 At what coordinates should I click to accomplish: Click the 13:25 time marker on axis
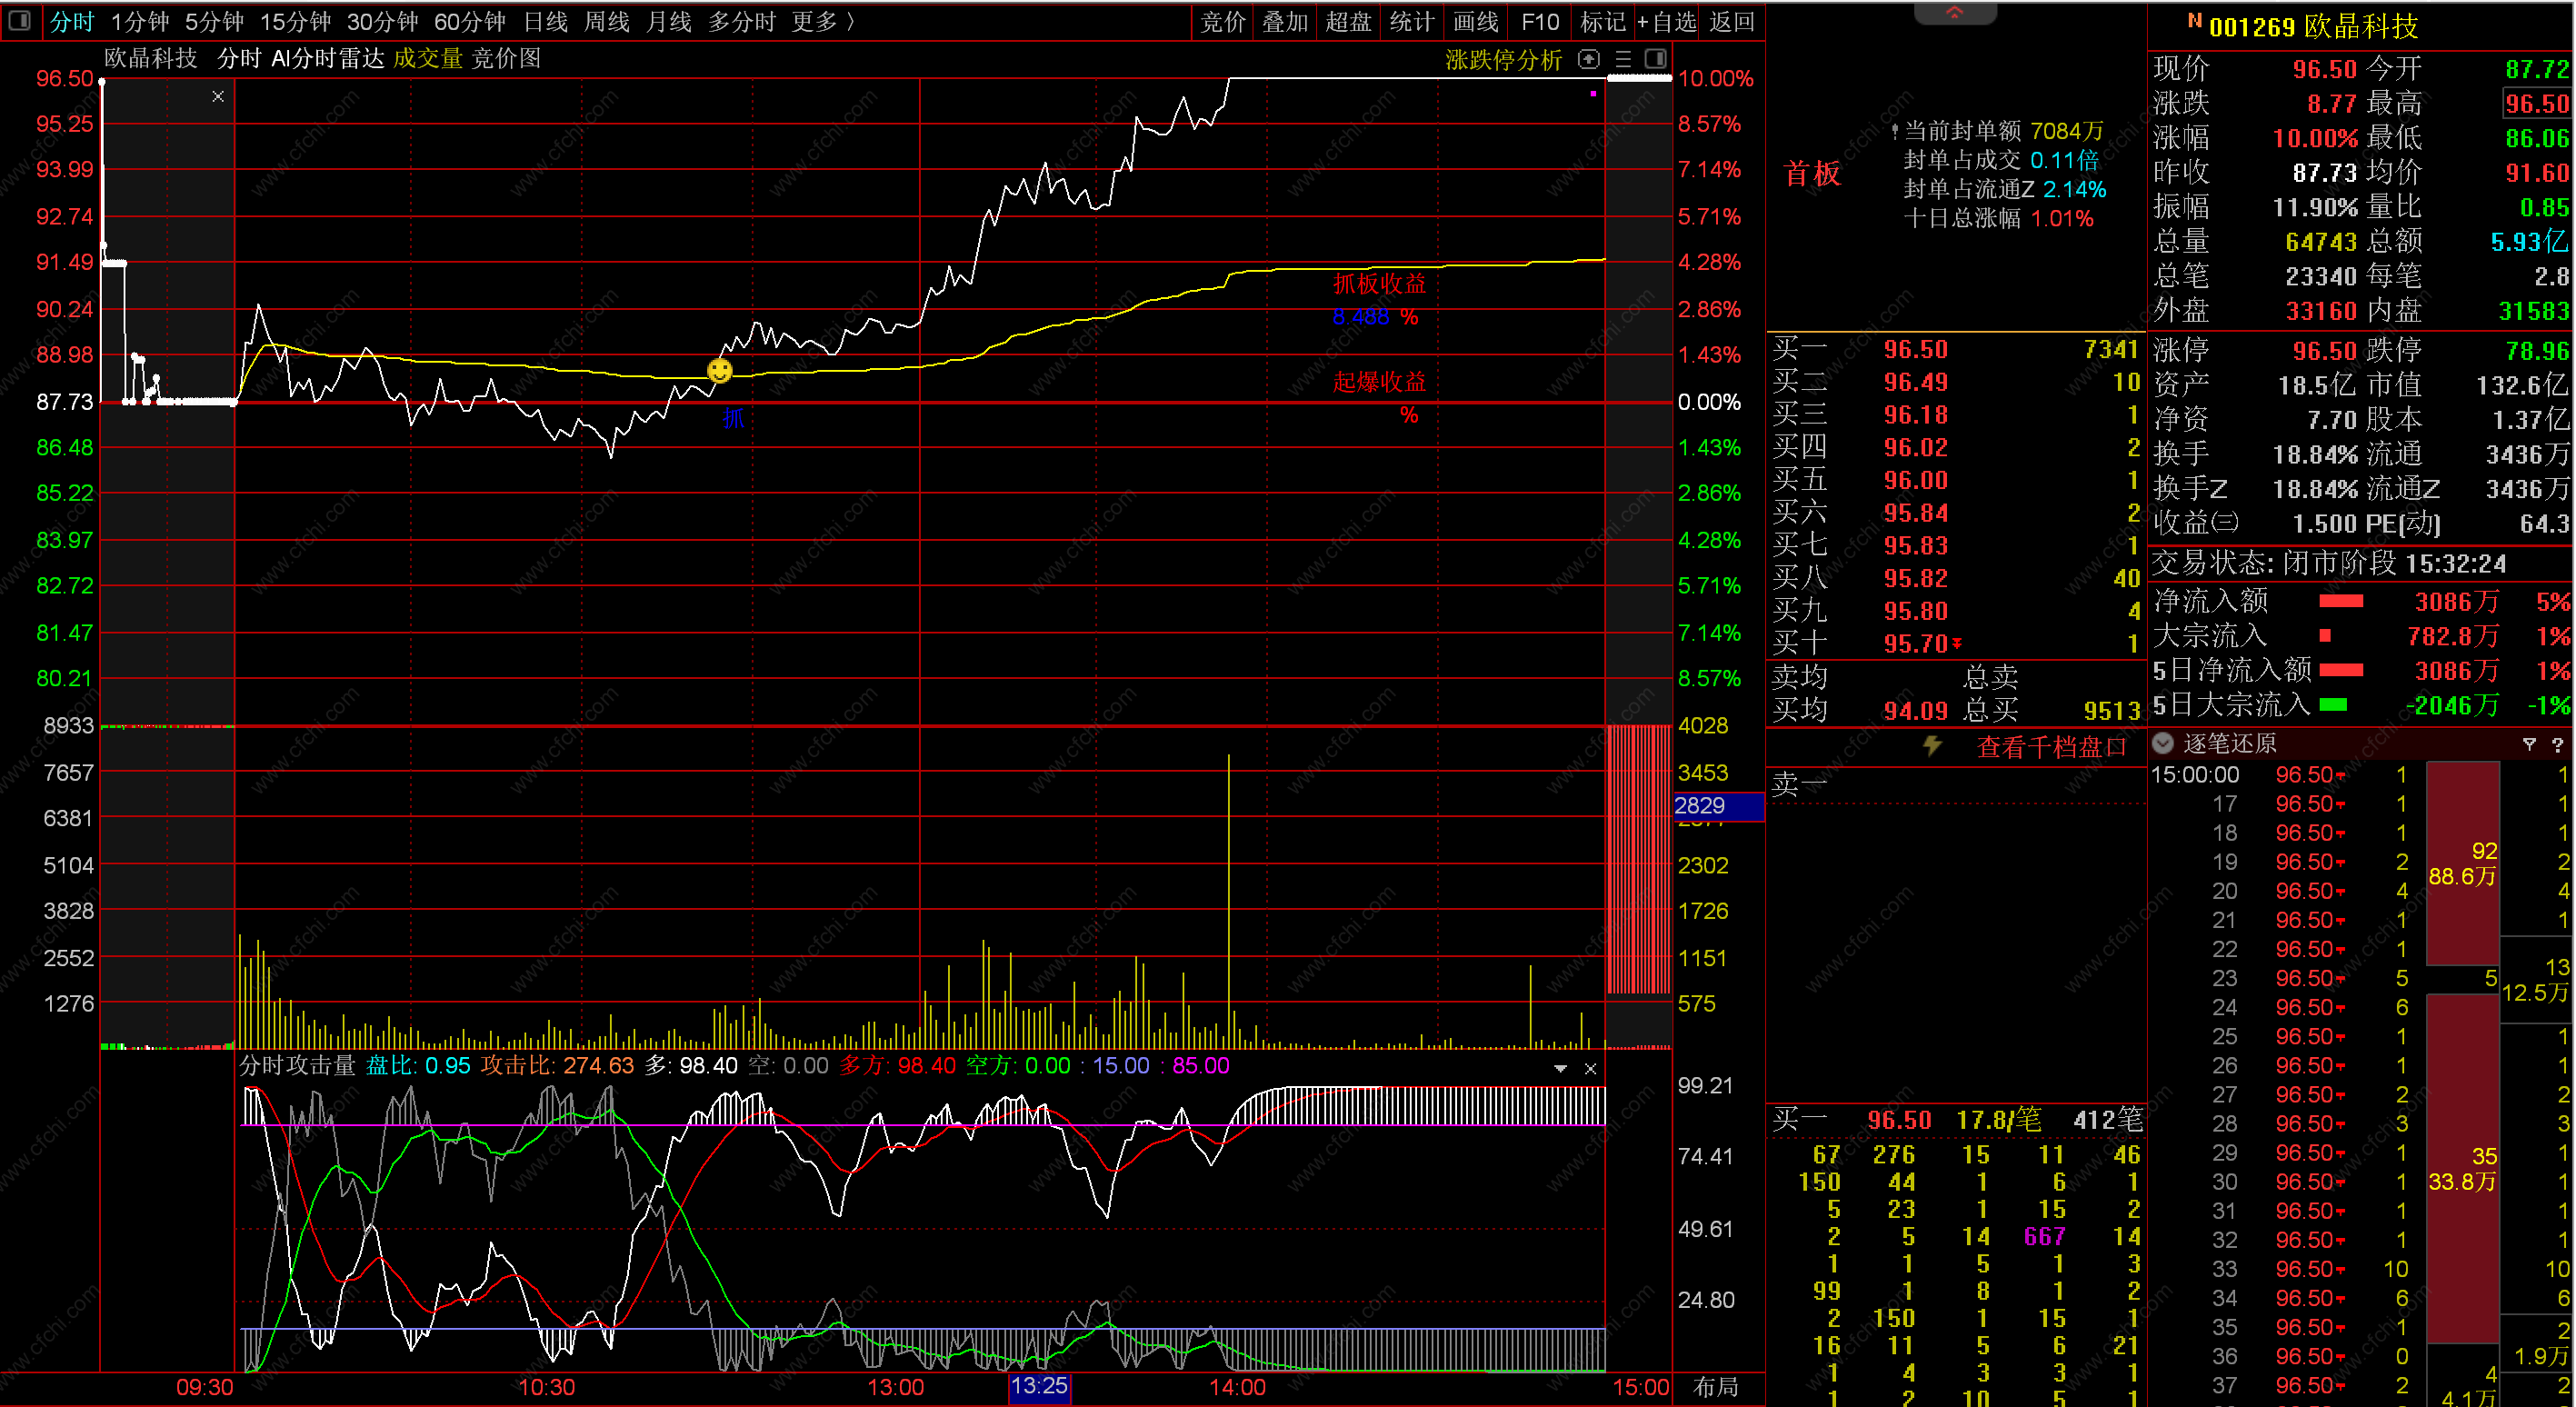coord(1039,1386)
